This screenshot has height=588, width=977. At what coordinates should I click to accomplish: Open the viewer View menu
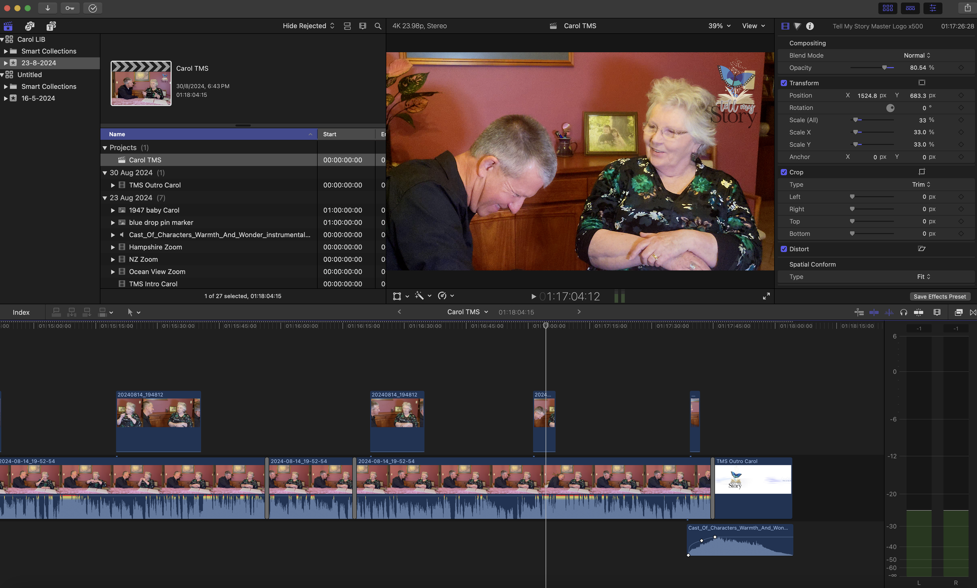tap(753, 26)
